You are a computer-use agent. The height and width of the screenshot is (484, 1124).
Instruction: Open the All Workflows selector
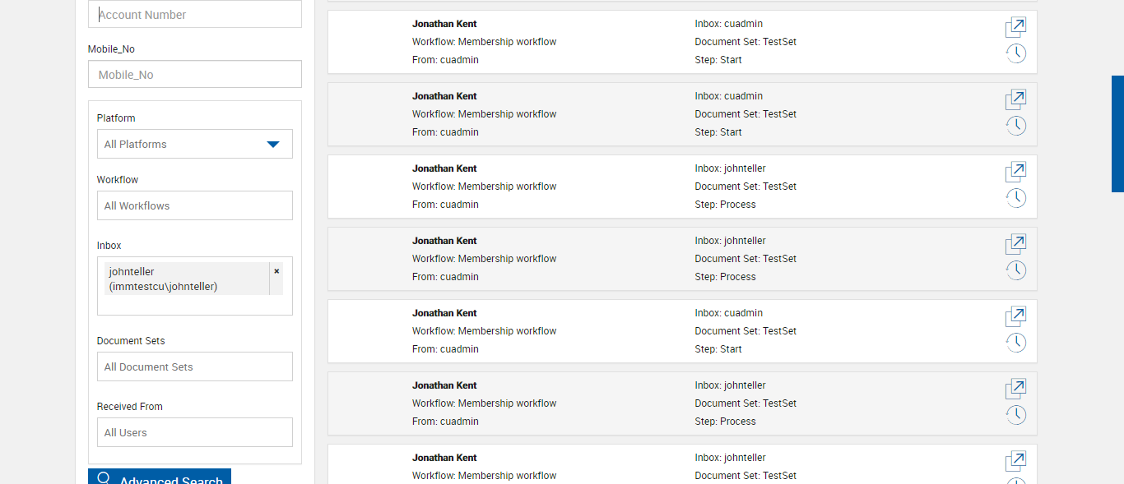[194, 205]
